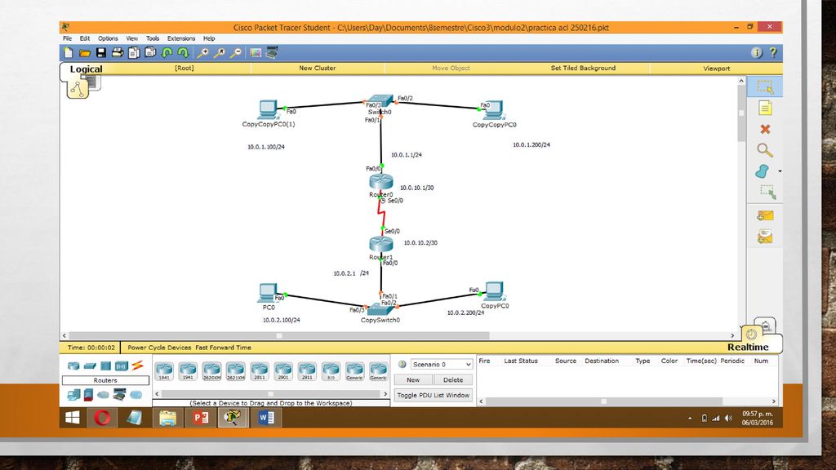Select the Routers device category icon
Viewport: 836px width, 470px height.
click(73, 366)
